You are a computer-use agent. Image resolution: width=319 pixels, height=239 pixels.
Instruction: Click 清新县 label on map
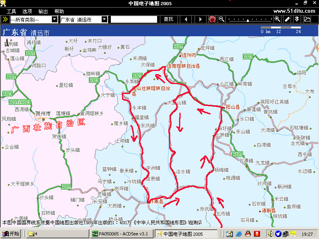tap(269, 211)
